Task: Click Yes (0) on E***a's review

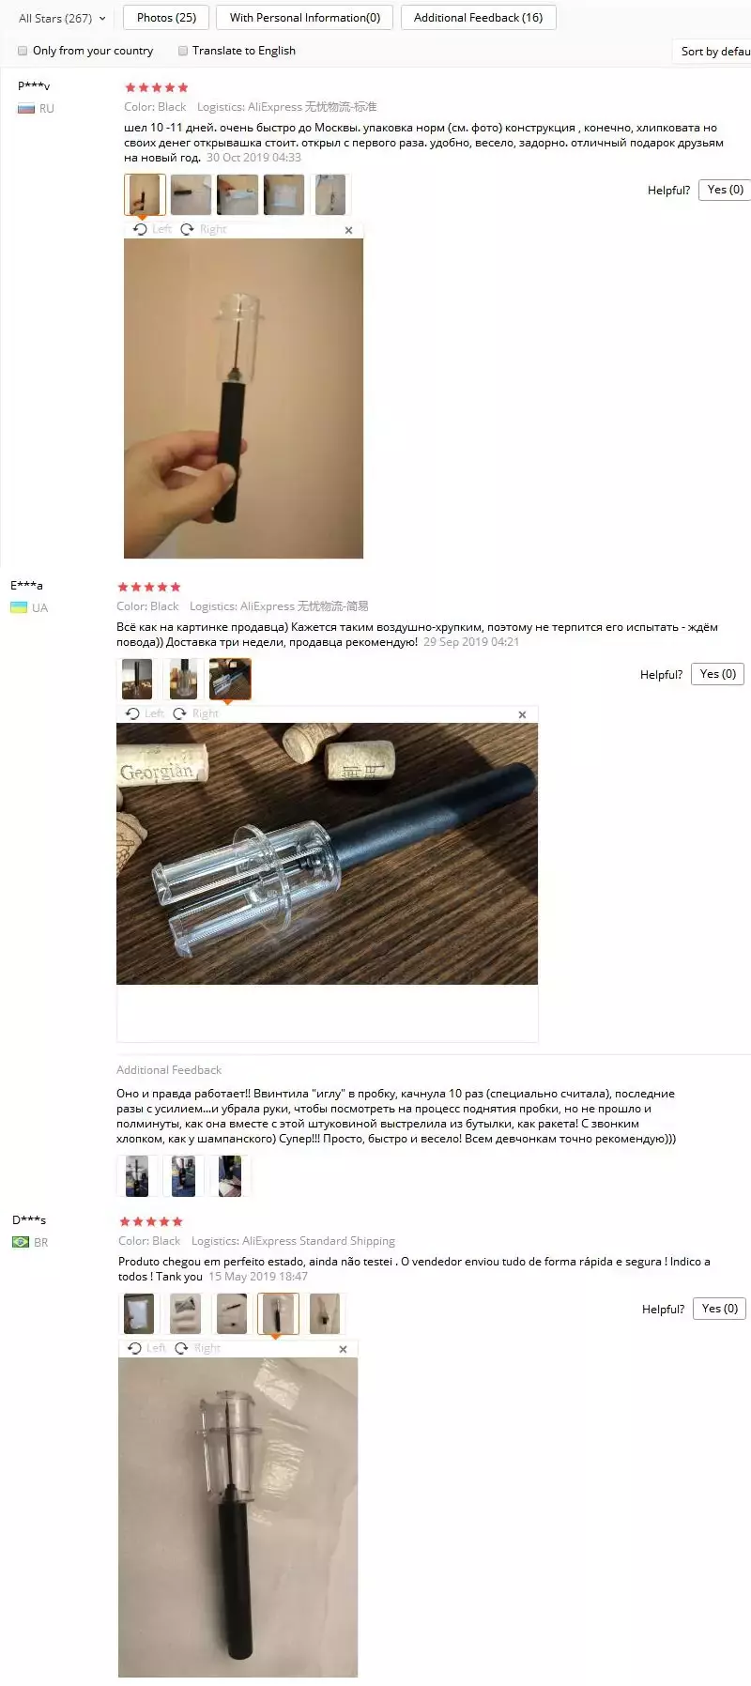Action: [x=718, y=674]
